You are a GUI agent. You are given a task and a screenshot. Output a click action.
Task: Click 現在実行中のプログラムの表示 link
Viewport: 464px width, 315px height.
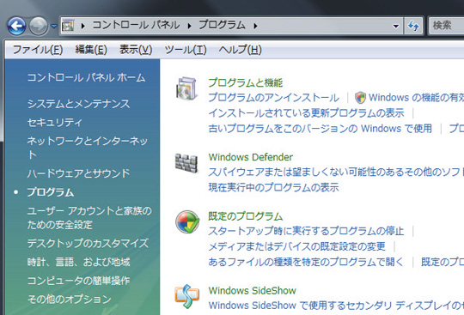point(273,187)
